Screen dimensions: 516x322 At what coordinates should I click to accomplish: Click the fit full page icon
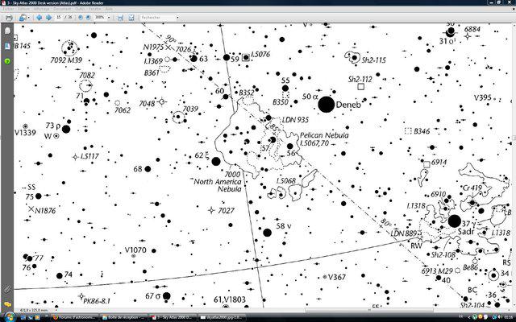click(x=131, y=18)
